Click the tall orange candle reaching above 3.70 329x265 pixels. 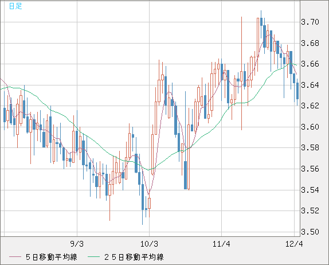[241, 73]
